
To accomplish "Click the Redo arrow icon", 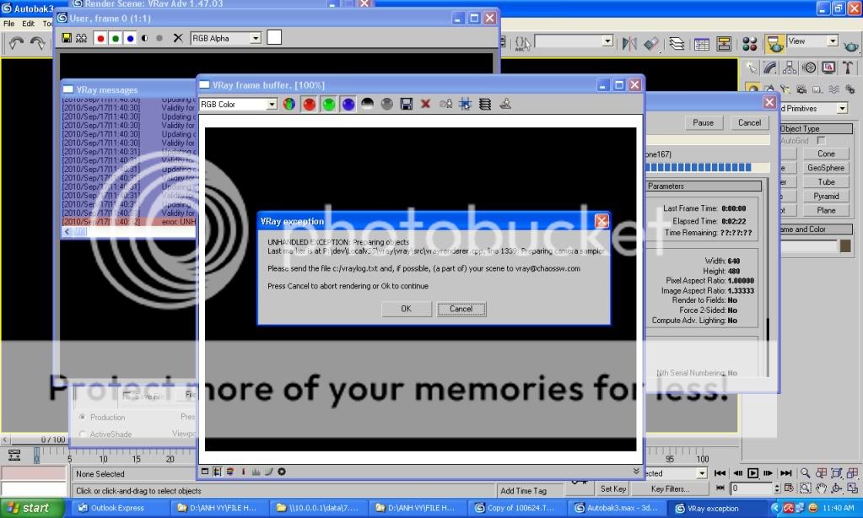I will 37,43.
